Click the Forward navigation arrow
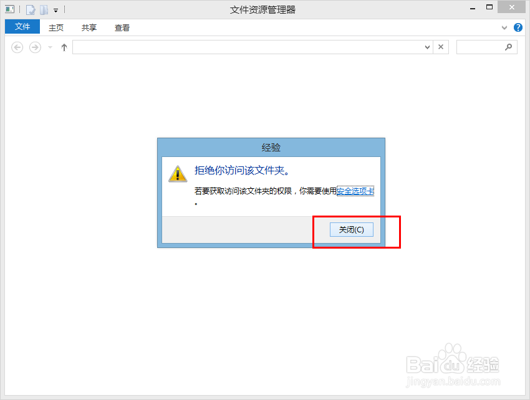Image resolution: width=530 pixels, height=400 pixels. (34, 47)
